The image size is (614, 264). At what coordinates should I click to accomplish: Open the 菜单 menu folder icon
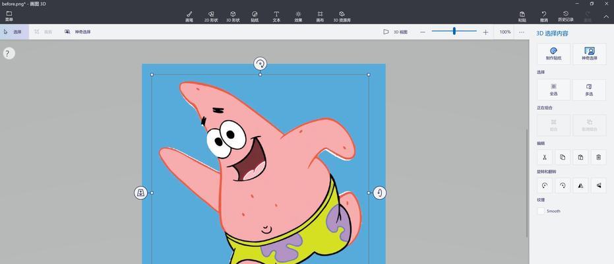[x=9, y=16]
